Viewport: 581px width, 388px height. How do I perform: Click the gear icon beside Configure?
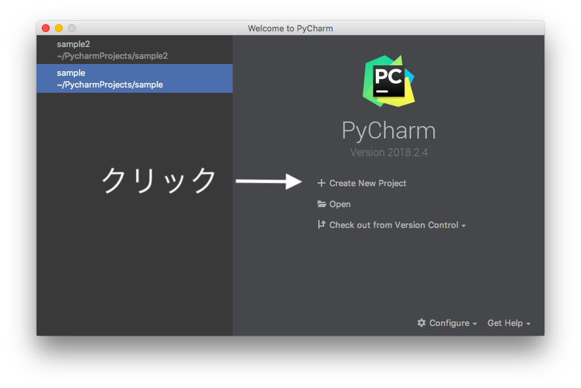coord(421,323)
